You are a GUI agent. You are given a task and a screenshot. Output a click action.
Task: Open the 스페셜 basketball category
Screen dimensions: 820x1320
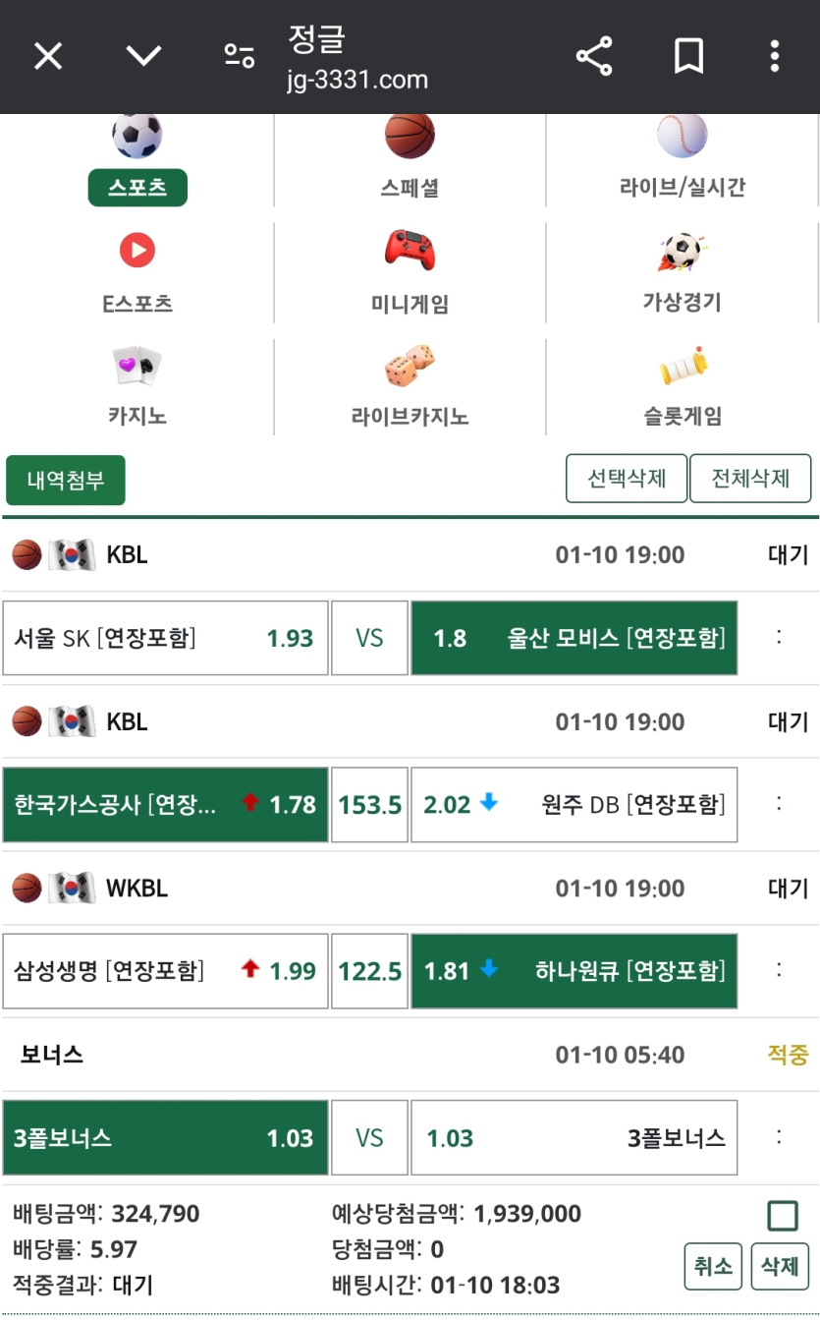click(x=410, y=157)
